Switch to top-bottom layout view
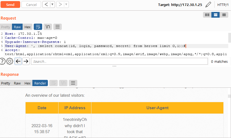The height and width of the screenshot is (138, 231). 215,15
